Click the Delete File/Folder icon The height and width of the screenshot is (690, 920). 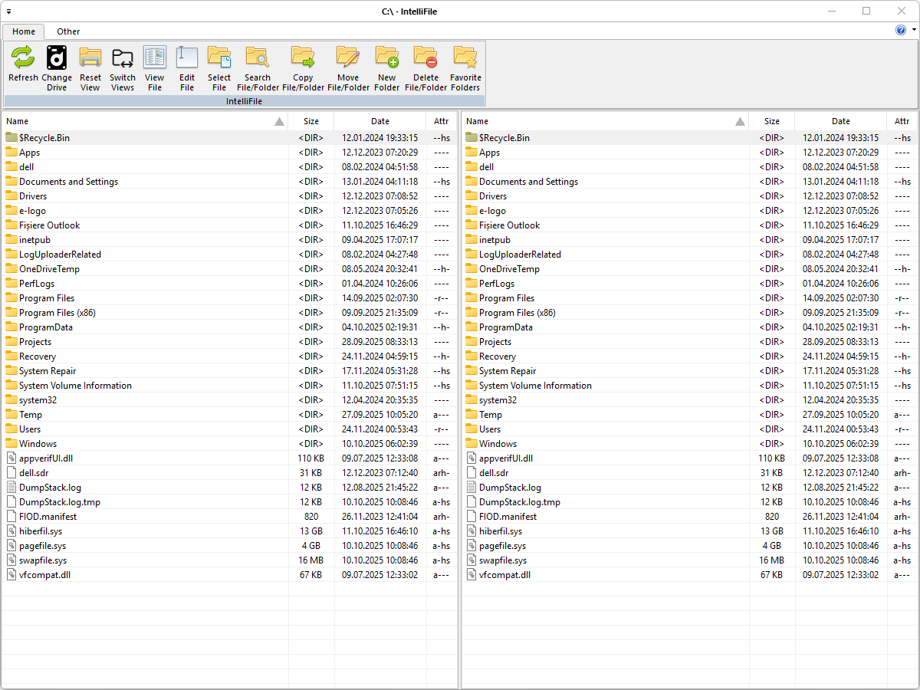coord(426,59)
